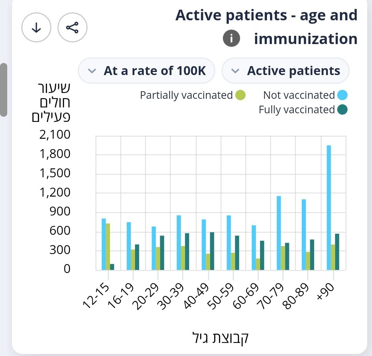Click the Fully vaccinated bar for 20-29
The height and width of the screenshot is (356, 372).
(162, 253)
